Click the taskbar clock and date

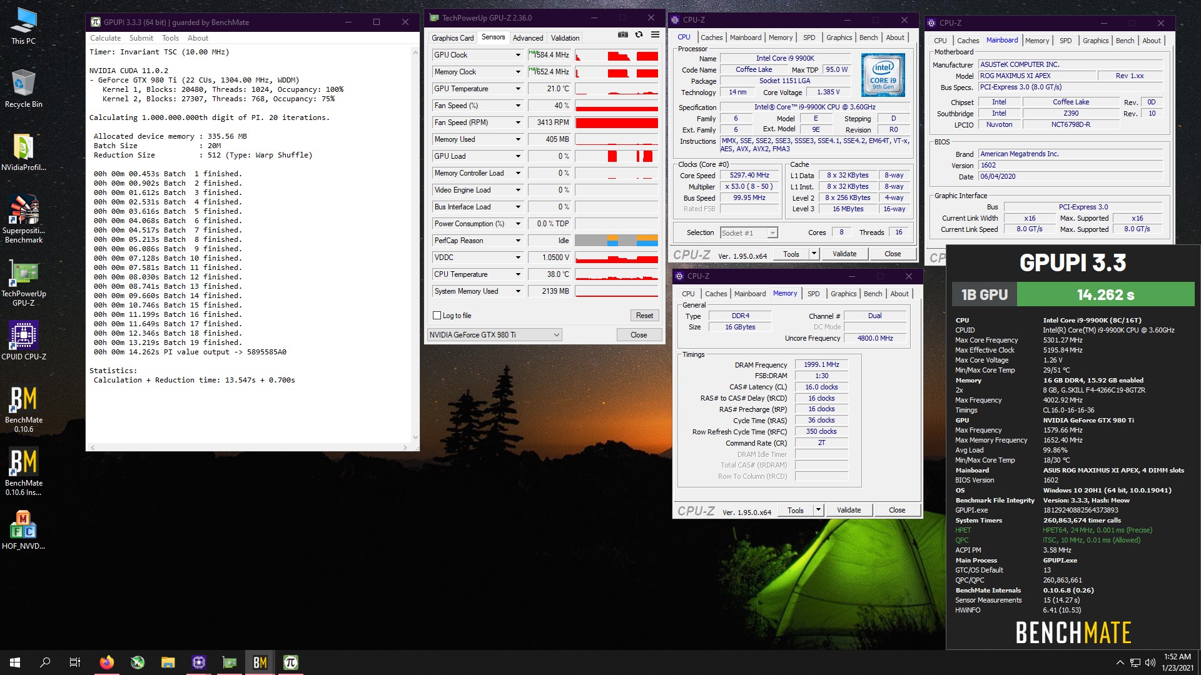tap(1177, 662)
